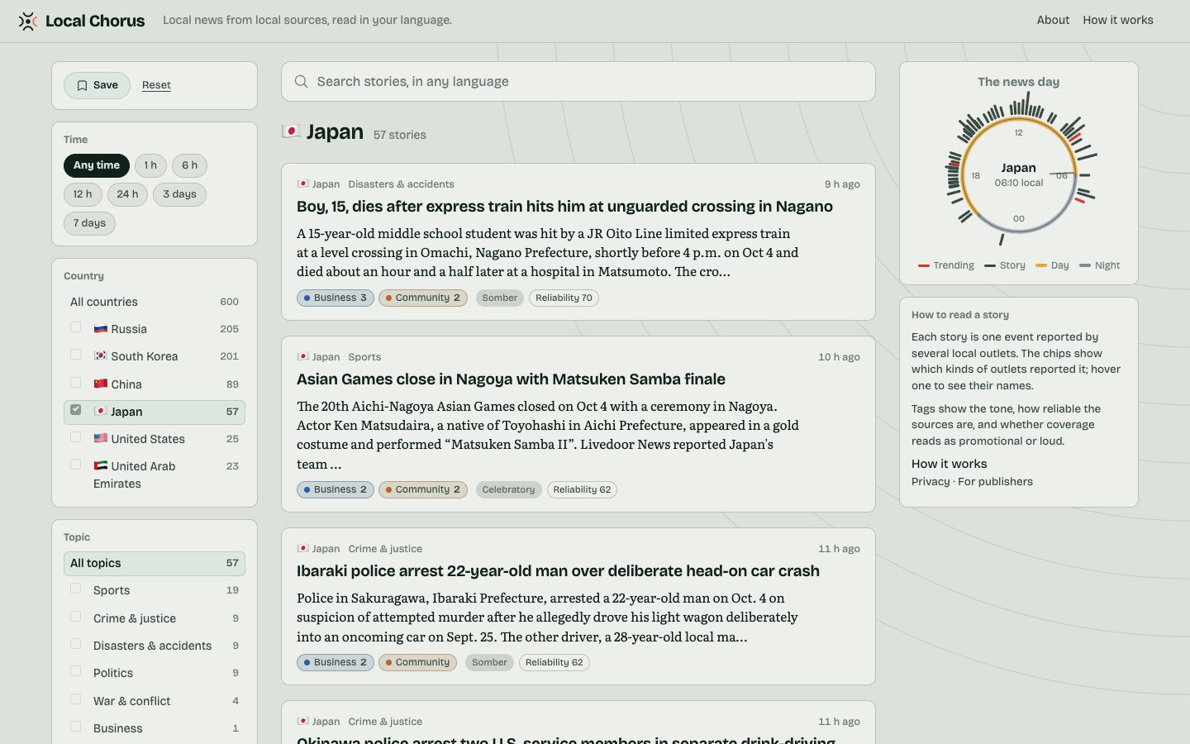1190x744 pixels.
Task: Click the bookmark icon in Save button
Action: (82, 86)
